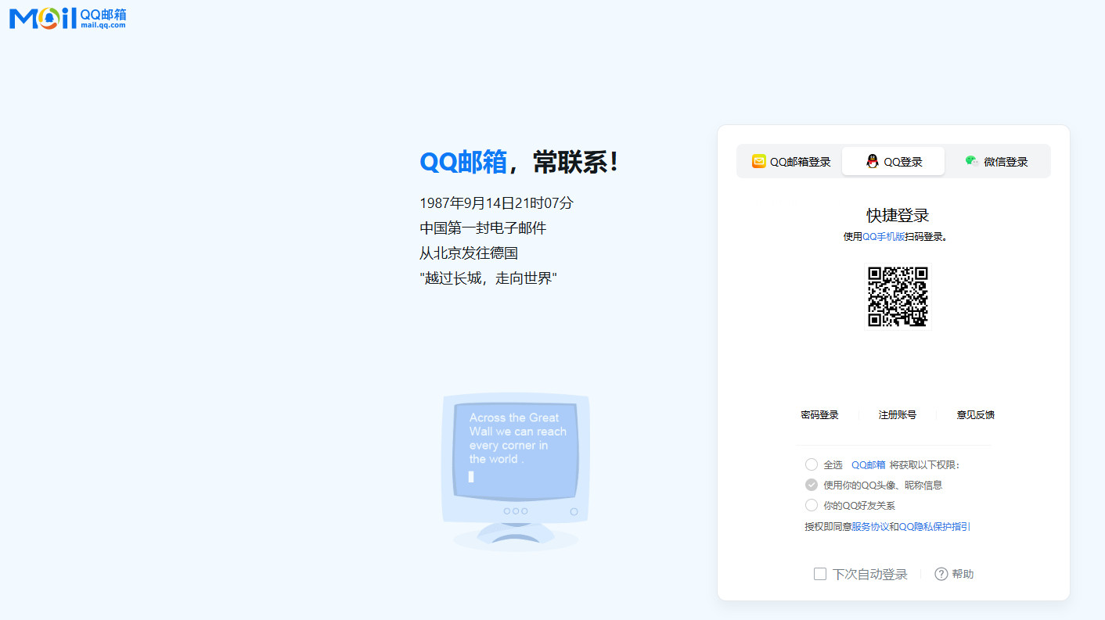Click the headline "QQ邮箱，常联系!"
Screen dimensions: 1105x620
click(x=520, y=162)
